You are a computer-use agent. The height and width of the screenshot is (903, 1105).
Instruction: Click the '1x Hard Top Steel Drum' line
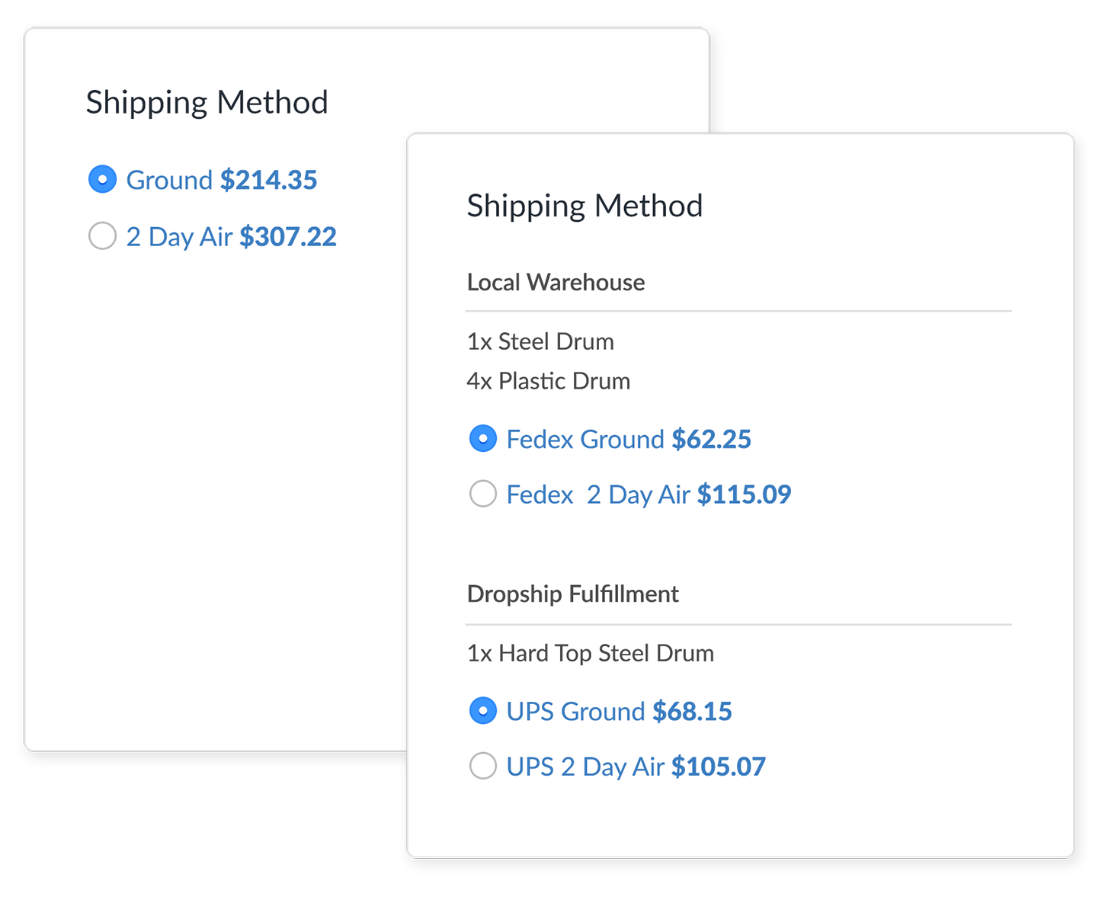tap(591, 653)
